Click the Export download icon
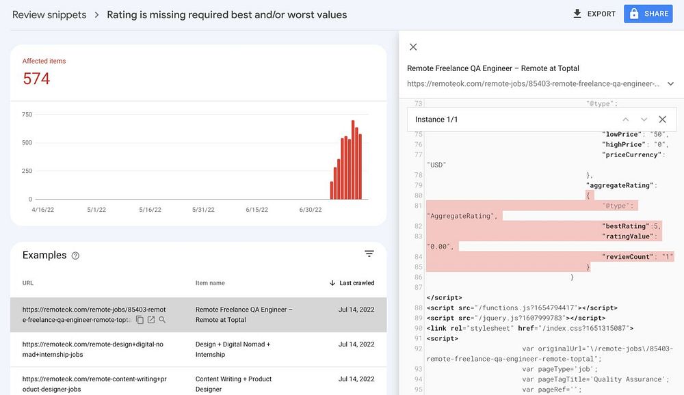 click(577, 14)
